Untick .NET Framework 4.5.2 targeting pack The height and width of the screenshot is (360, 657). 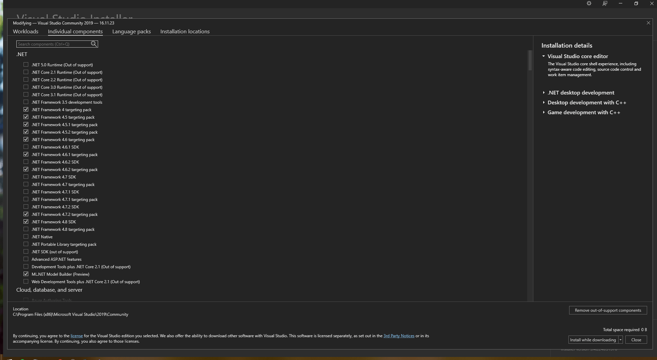[x=26, y=132]
